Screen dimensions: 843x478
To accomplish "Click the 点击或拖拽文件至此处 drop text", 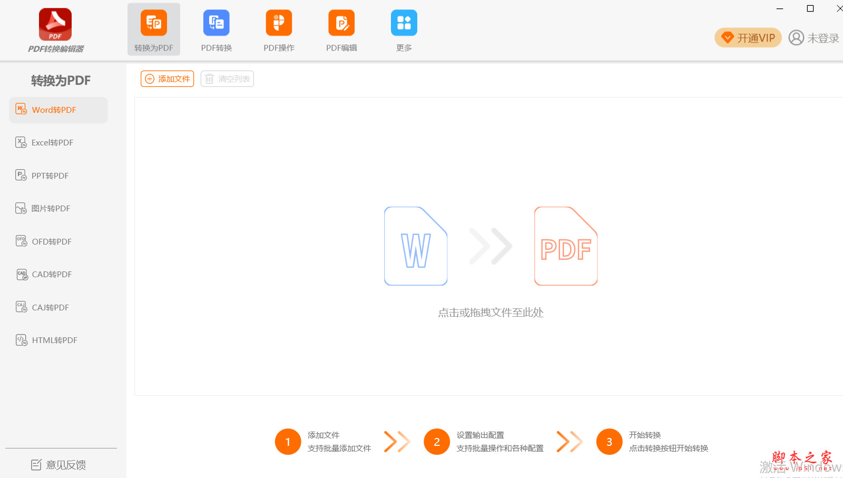I will click(491, 313).
